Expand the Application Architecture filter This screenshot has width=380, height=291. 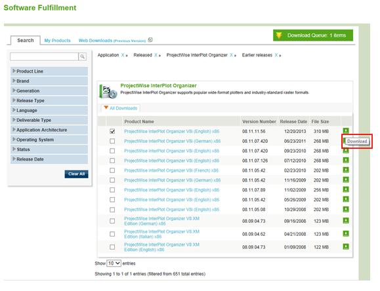point(49,130)
